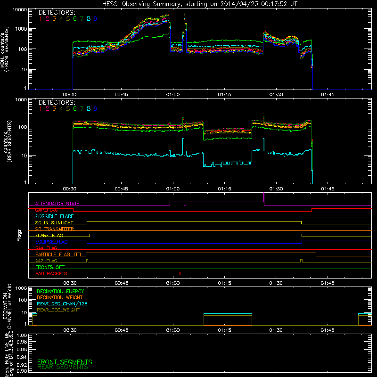Select the BAD_PACKETS flag label

click(x=51, y=273)
